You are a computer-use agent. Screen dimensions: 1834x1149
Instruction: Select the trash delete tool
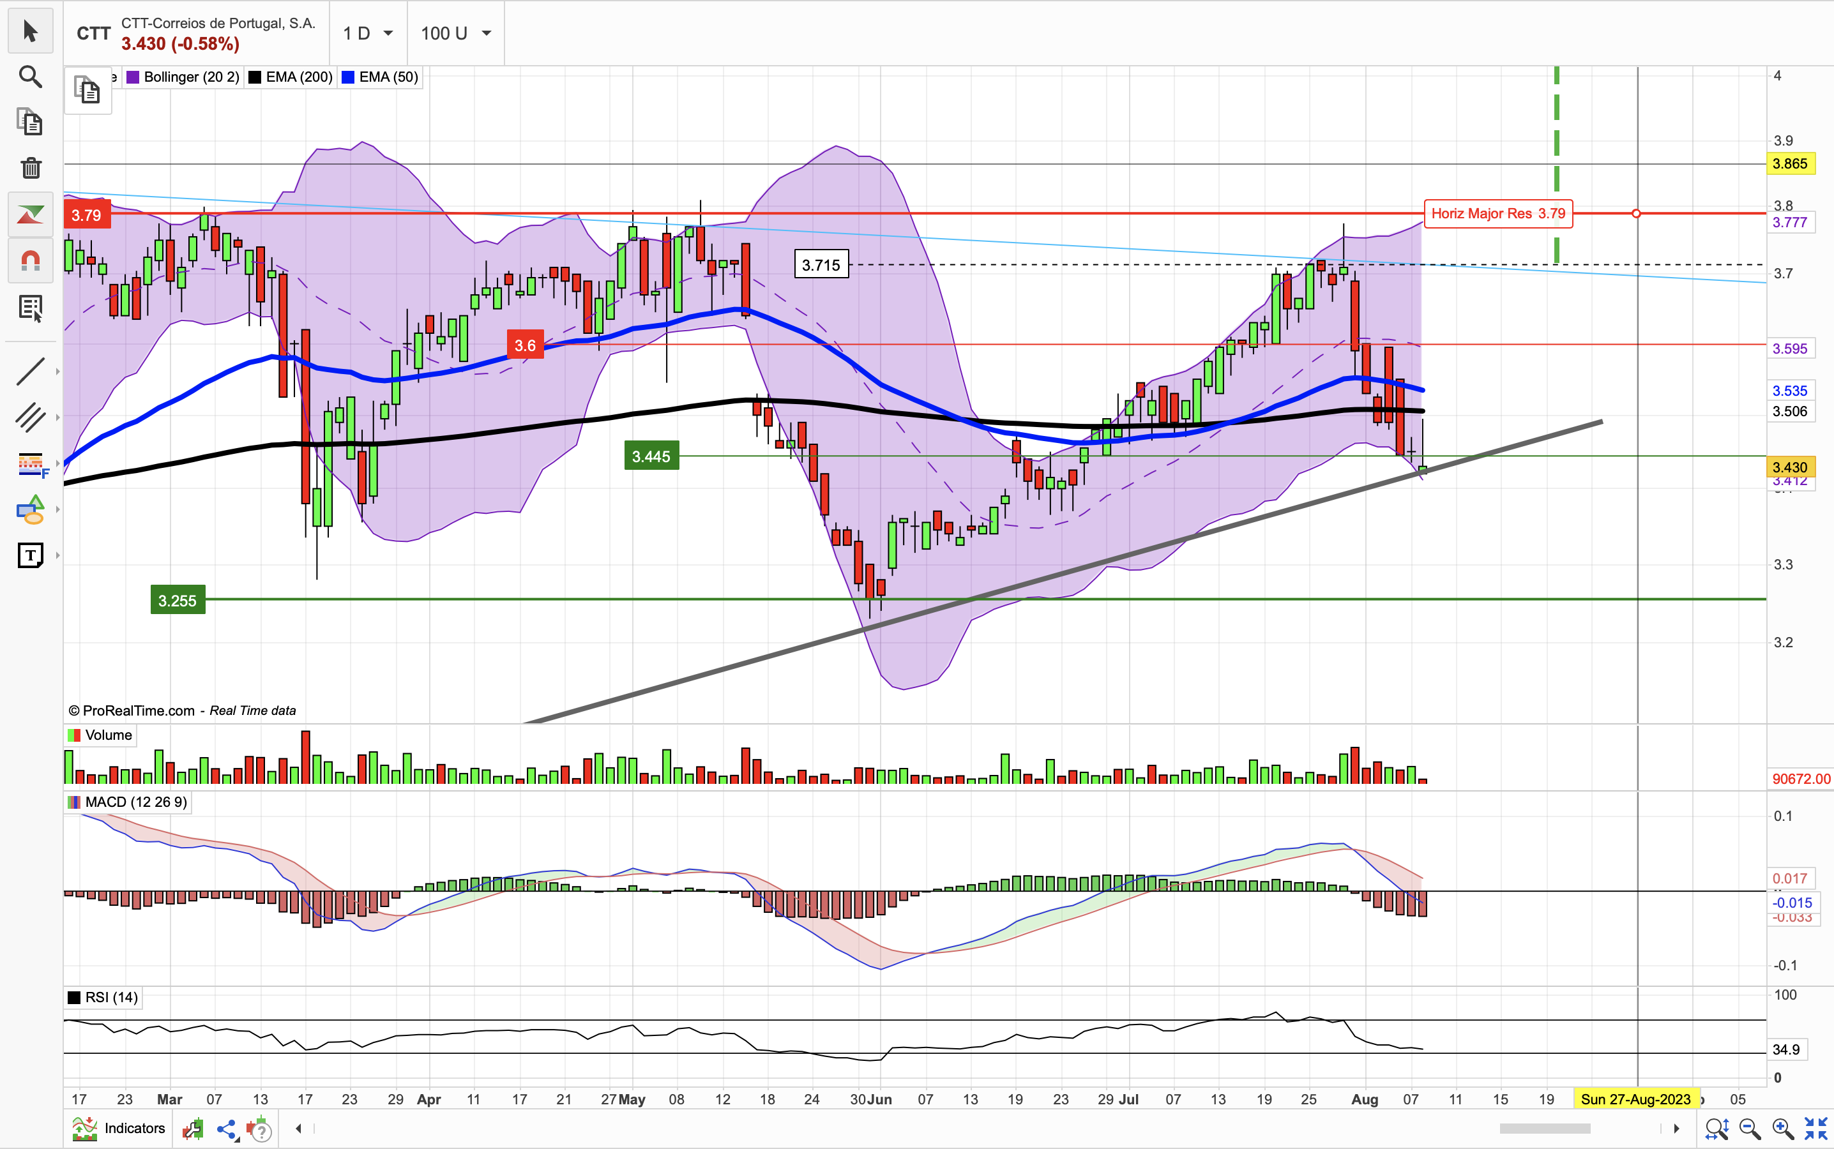(31, 168)
